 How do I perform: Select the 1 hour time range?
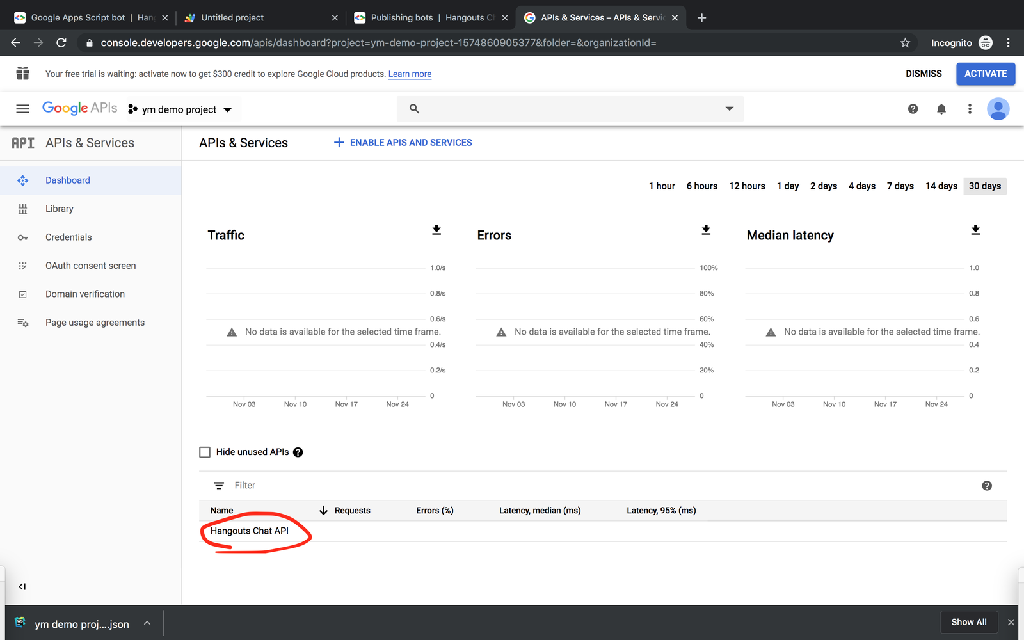tap(662, 186)
